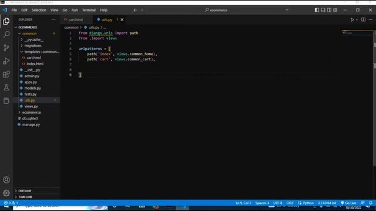This screenshot has width=376, height=211.
Task: Go back with the navigation arrow
Action: (135, 10)
